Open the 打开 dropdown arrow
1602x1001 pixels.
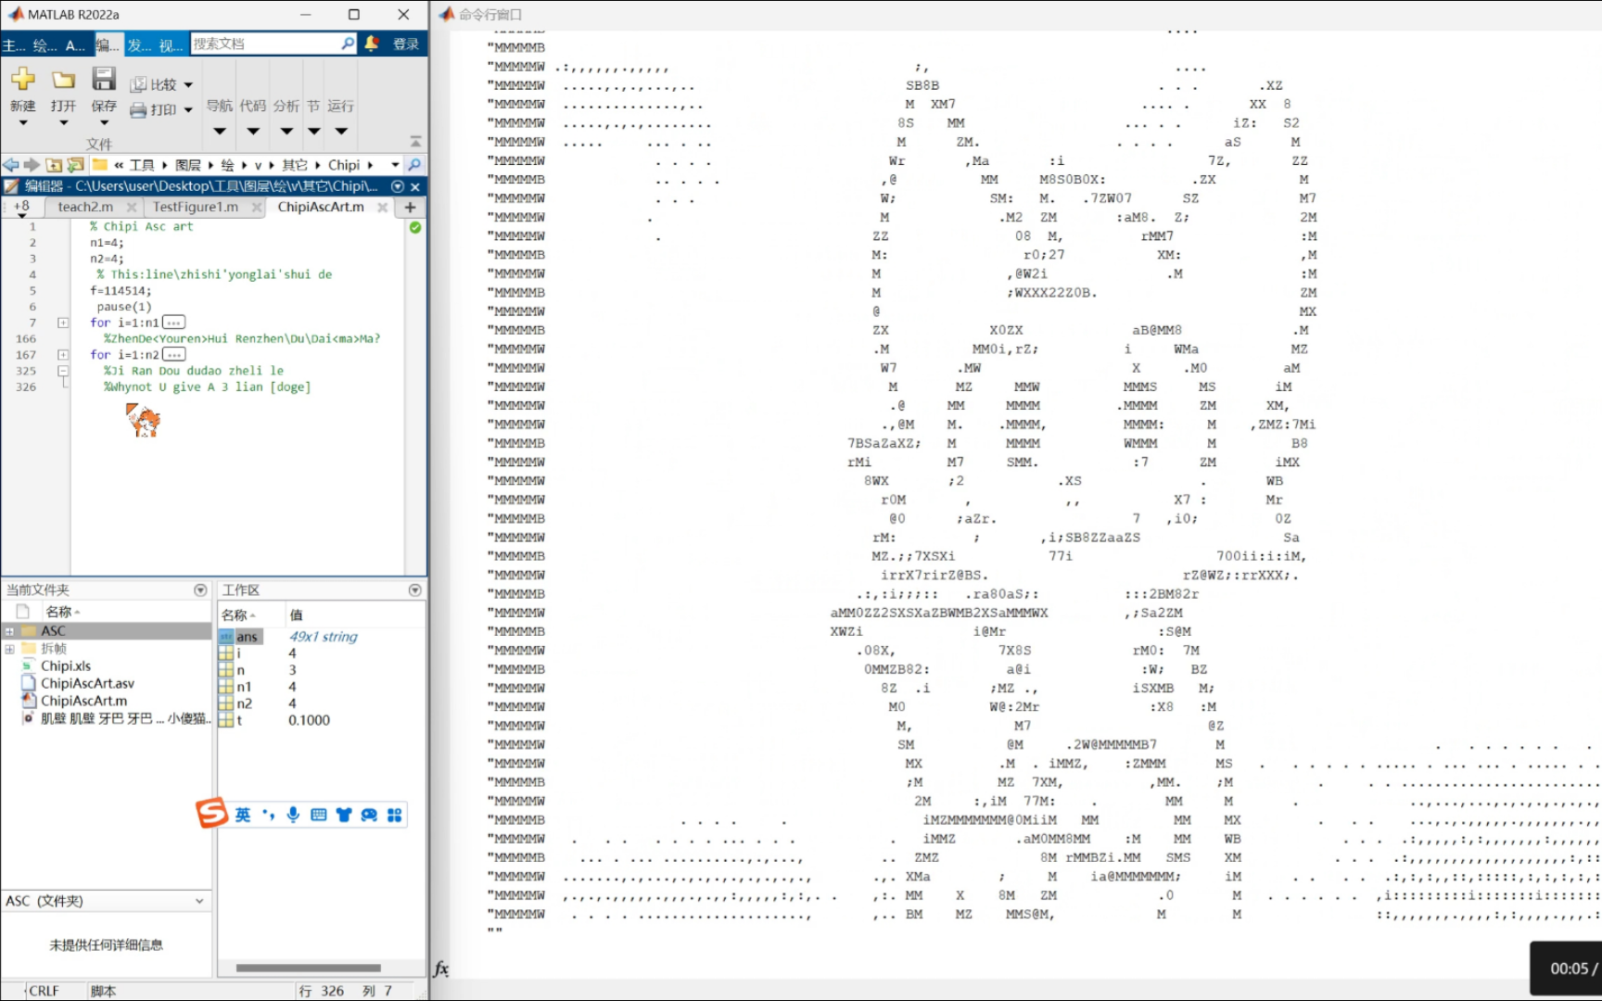click(63, 123)
